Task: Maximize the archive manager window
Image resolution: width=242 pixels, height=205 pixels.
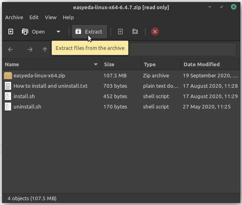Action: click(222, 7)
